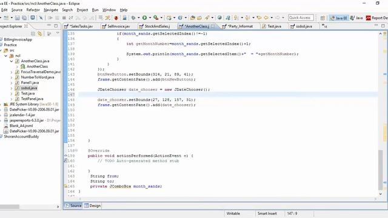Open the Help menu

(x=124, y=10)
